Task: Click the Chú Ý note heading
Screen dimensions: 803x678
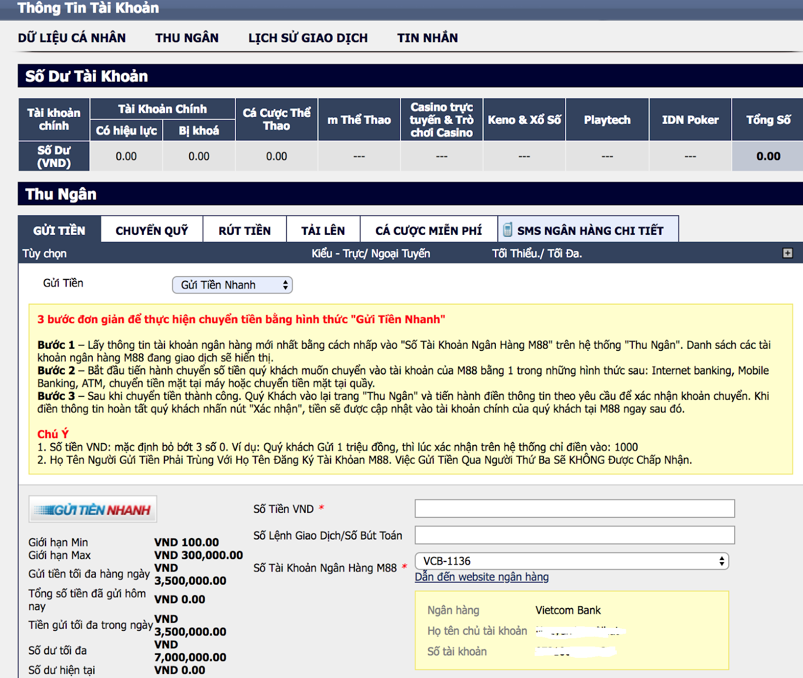Action: 53,434
